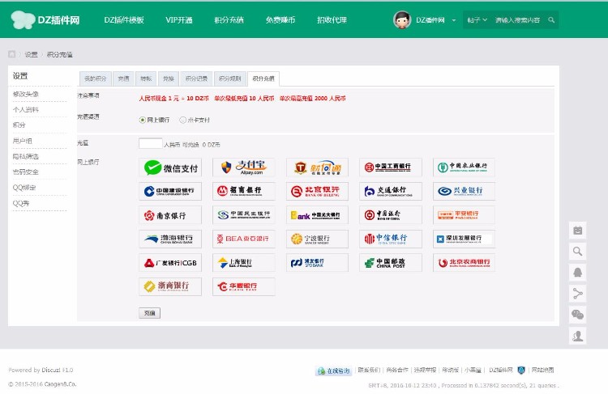
Task: Choose China Zheshang Bank (浙商银行) logo
Action: [x=170, y=286]
